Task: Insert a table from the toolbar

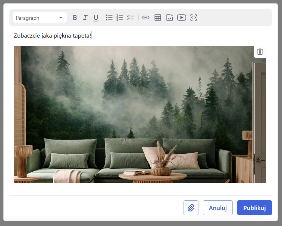Action: pos(158,17)
